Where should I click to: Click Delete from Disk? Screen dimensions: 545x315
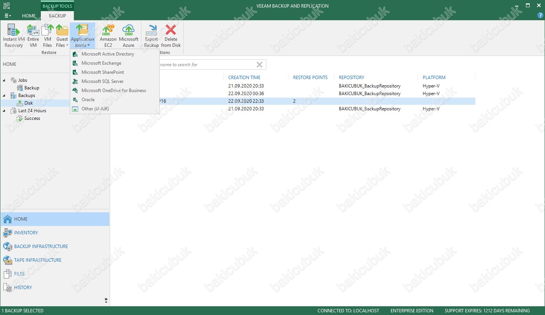[171, 36]
